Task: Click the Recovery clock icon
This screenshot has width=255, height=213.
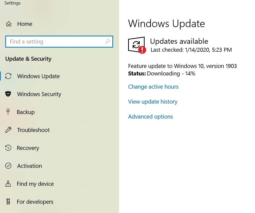Action: [8, 148]
